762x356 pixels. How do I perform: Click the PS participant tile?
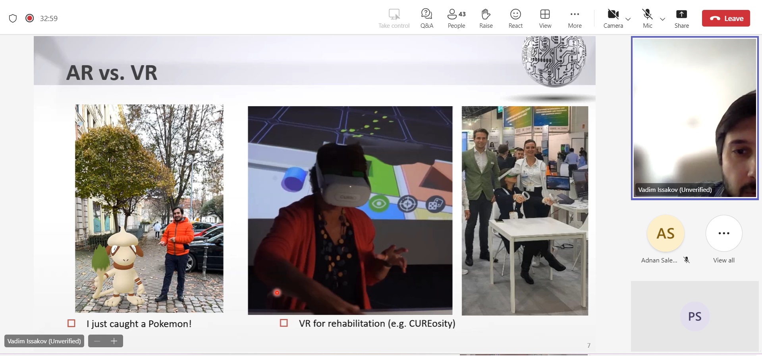pyautogui.click(x=694, y=316)
